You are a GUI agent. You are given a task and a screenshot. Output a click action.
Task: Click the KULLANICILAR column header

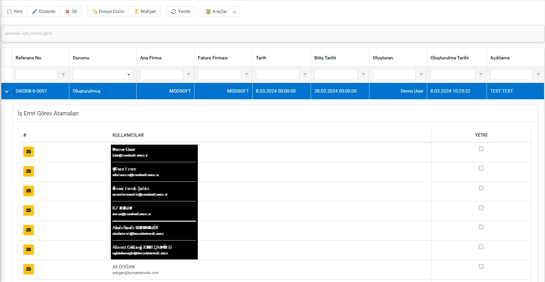(128, 135)
